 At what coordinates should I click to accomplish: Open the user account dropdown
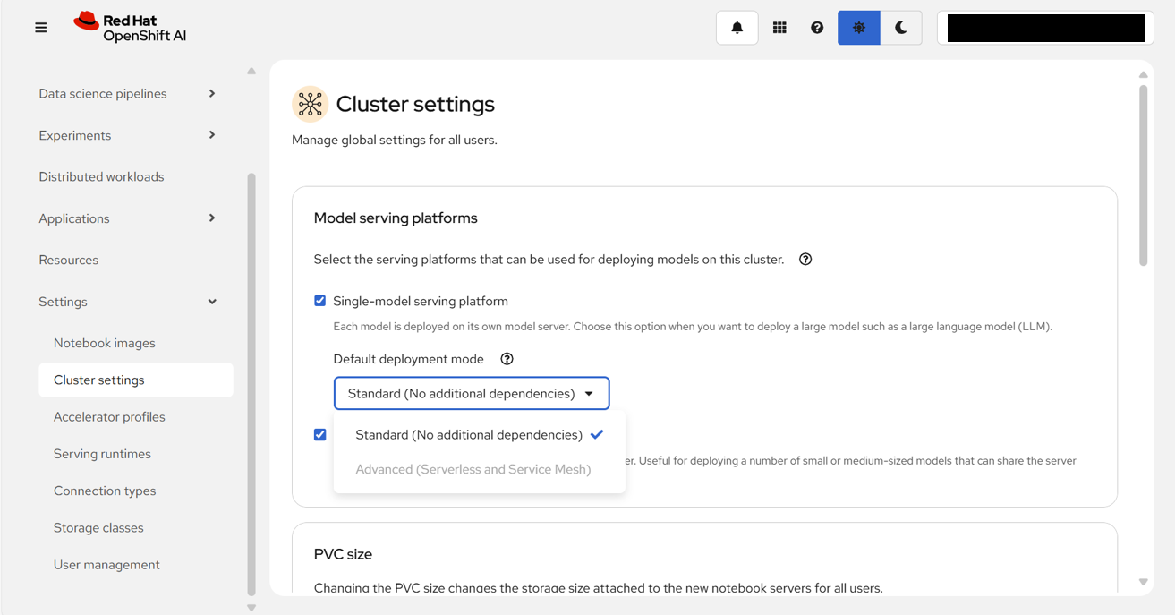coord(1045,28)
